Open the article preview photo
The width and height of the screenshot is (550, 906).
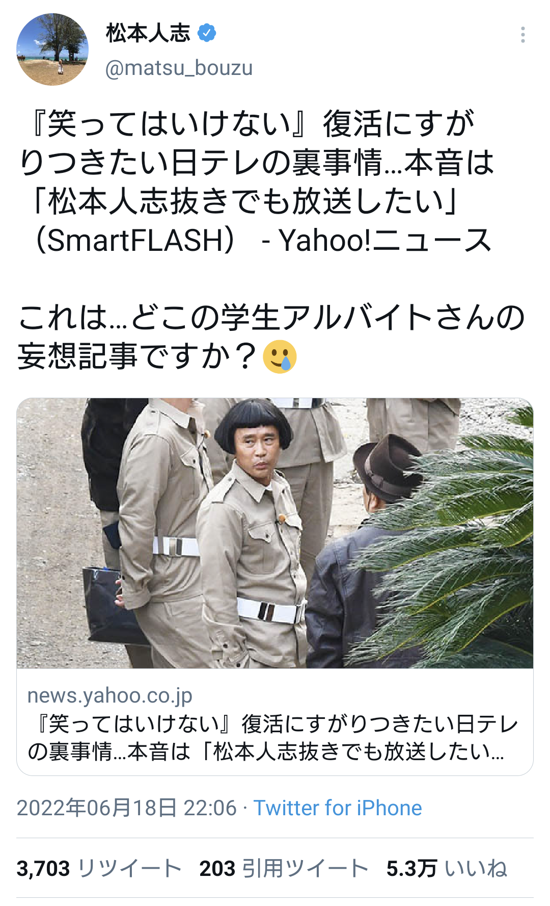275,533
